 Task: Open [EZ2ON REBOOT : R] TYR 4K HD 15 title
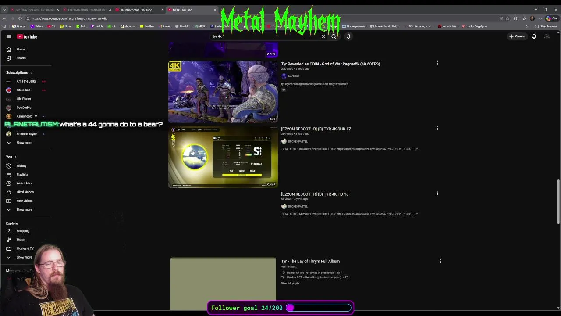click(x=315, y=194)
